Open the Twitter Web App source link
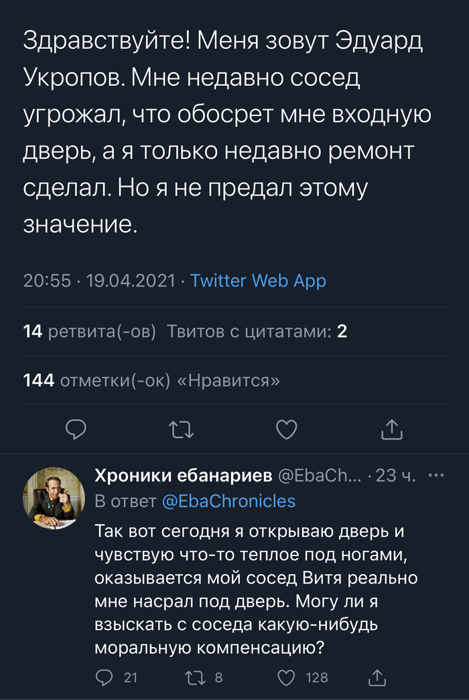Screen dimensions: 469x700 (258, 281)
